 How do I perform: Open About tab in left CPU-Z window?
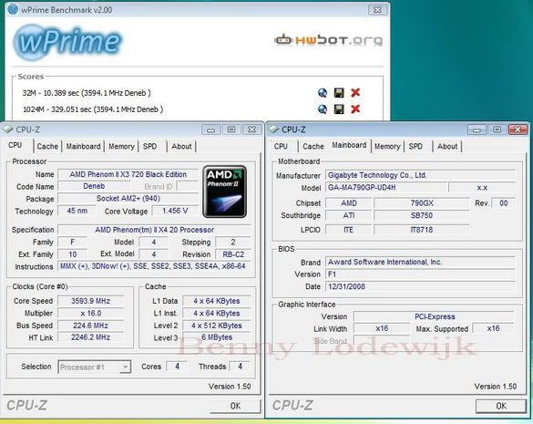[181, 146]
